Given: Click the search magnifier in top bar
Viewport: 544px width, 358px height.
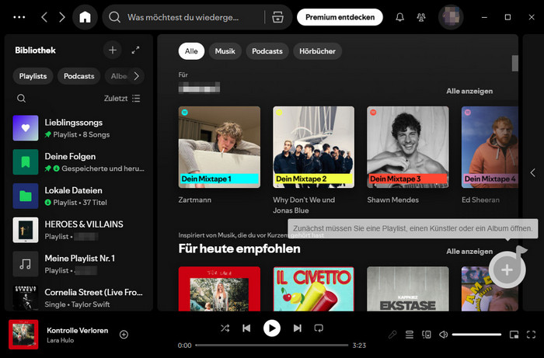Looking at the screenshot, I should 114,17.
